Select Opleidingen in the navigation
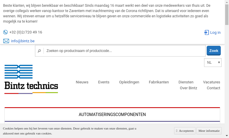 point(129,82)
